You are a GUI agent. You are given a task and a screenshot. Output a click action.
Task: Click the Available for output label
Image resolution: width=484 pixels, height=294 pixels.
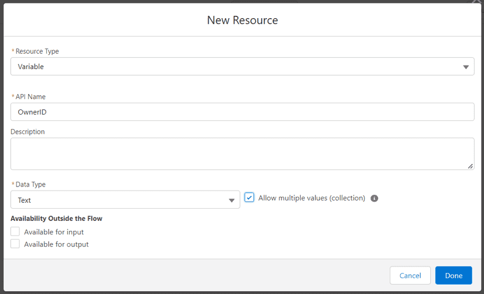click(56, 244)
